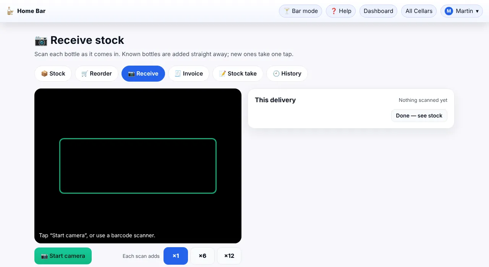Switch to Bar mode
Viewport: 489px width, 267px height.
(301, 11)
